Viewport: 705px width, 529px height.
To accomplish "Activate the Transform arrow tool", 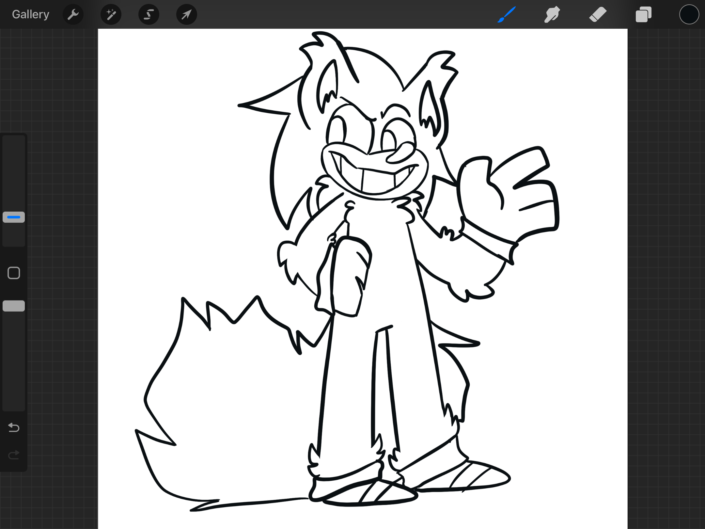I will [x=186, y=14].
